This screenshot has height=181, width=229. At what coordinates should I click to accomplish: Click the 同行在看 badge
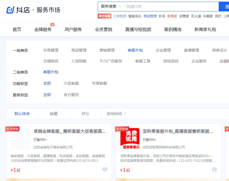104,16
